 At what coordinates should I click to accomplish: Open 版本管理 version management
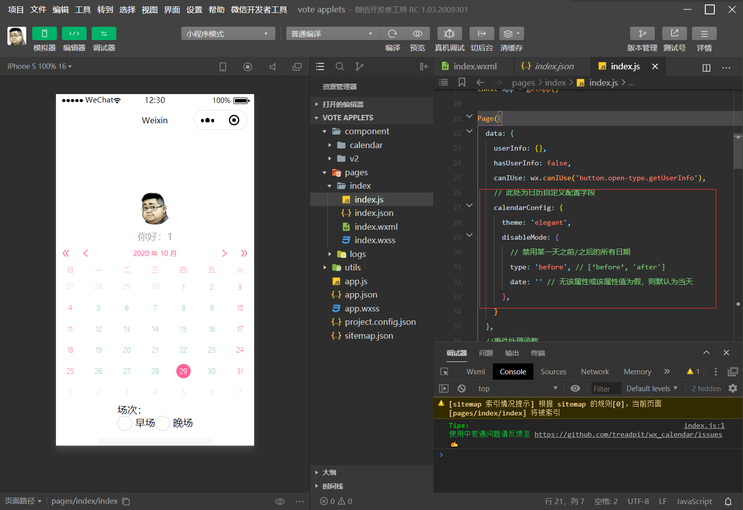(642, 33)
